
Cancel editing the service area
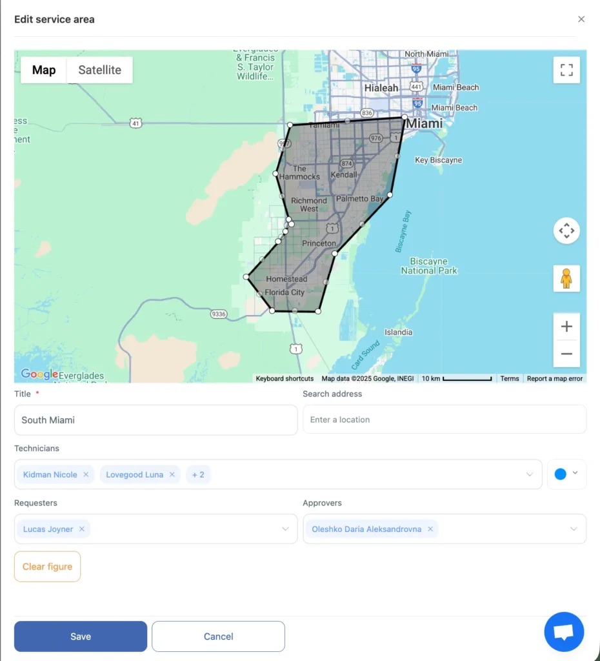(x=218, y=636)
